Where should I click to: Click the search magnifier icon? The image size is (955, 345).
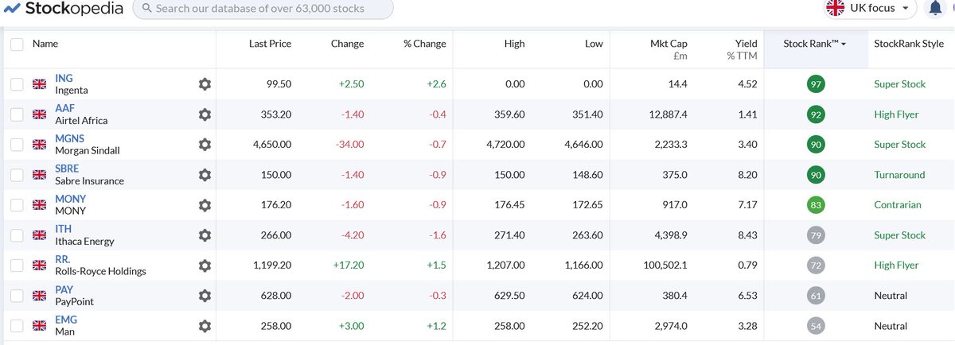click(x=146, y=9)
